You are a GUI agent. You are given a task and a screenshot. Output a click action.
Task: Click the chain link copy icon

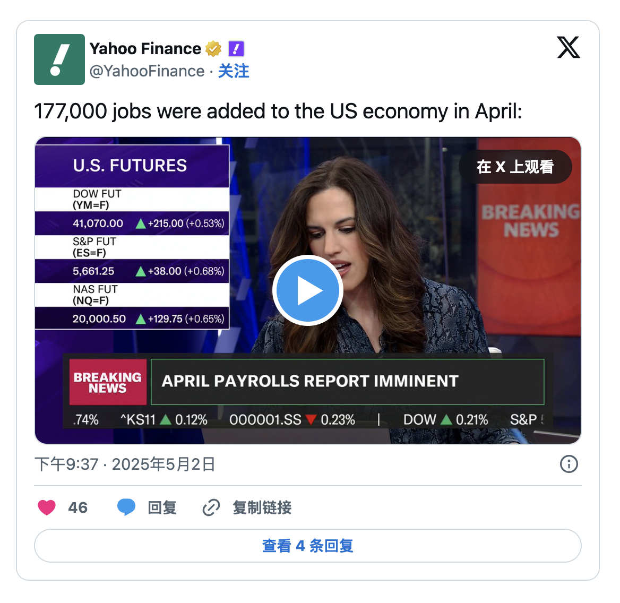tap(211, 507)
